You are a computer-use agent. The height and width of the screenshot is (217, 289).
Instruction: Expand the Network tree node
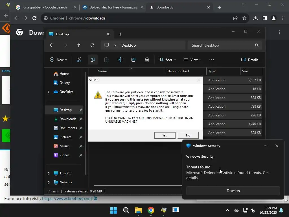(x=49, y=182)
